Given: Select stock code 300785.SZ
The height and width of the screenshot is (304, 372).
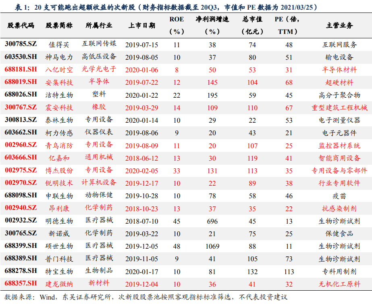Looking at the screenshot, I should click(x=21, y=44).
